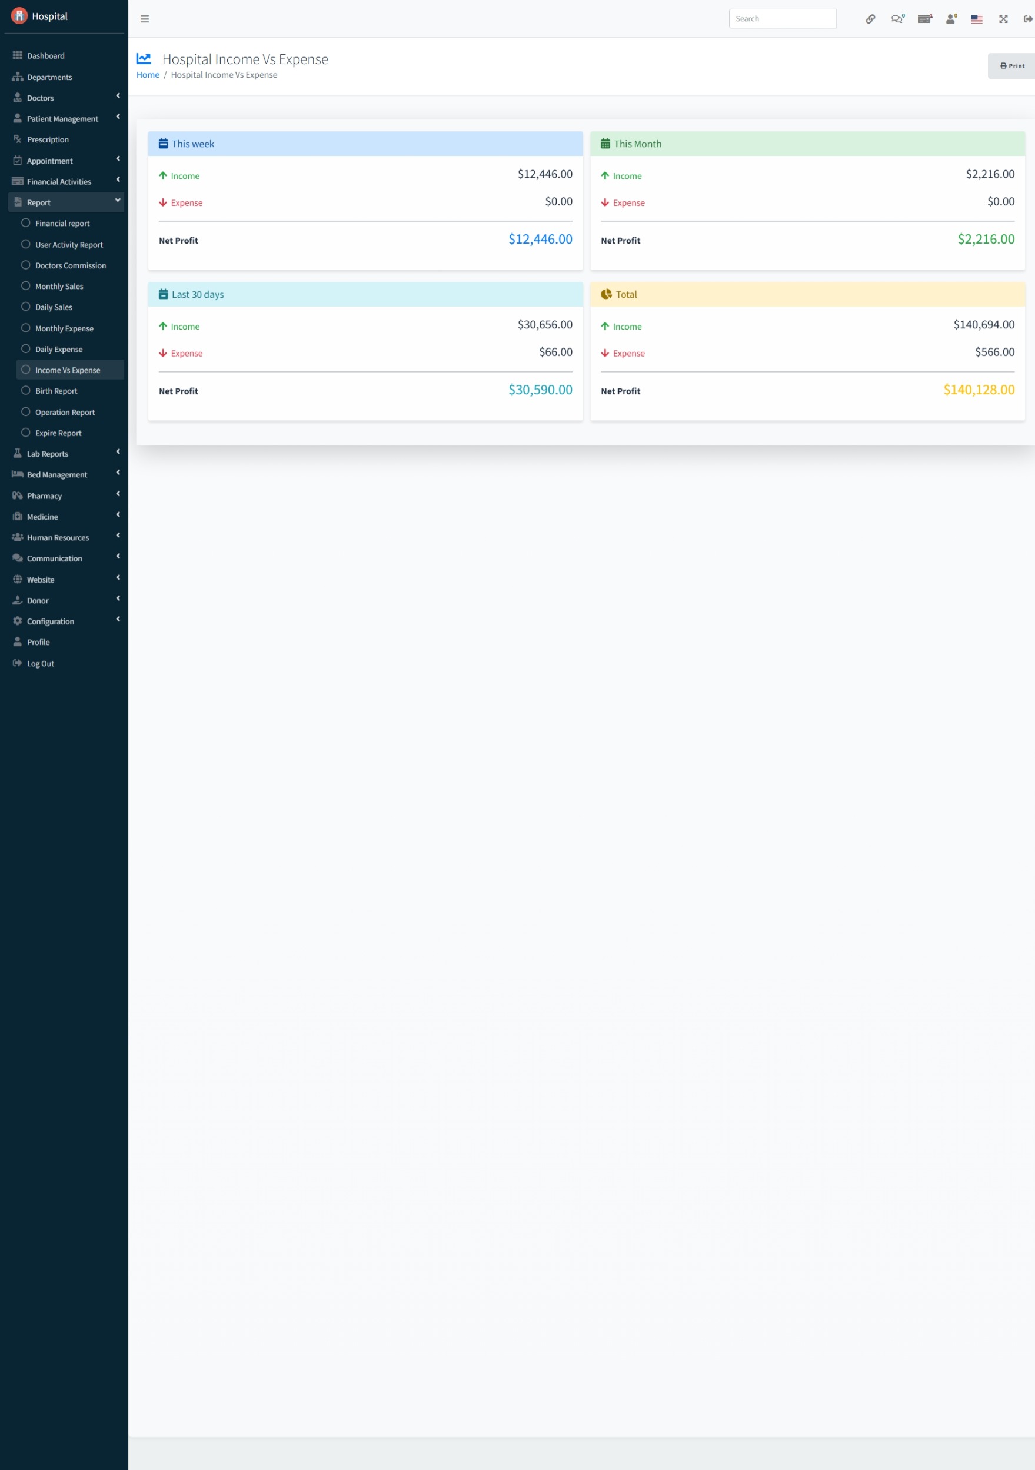Click the Bed Management bed icon
Image resolution: width=1035 pixels, height=1470 pixels.
[x=17, y=474]
